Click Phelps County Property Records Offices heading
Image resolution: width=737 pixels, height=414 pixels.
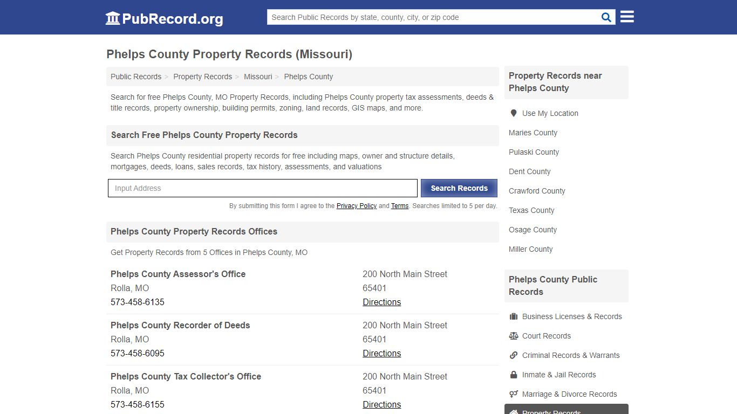pos(194,231)
